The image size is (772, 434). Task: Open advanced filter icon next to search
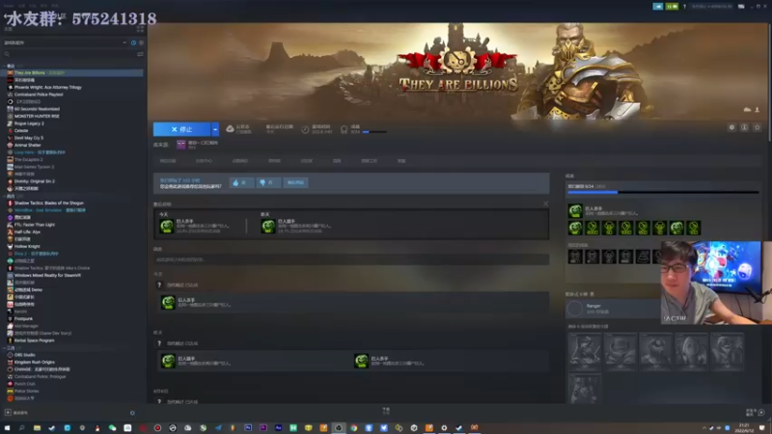click(x=140, y=54)
